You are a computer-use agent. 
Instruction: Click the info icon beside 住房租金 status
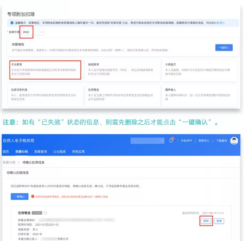pyautogui.click(x=45, y=213)
